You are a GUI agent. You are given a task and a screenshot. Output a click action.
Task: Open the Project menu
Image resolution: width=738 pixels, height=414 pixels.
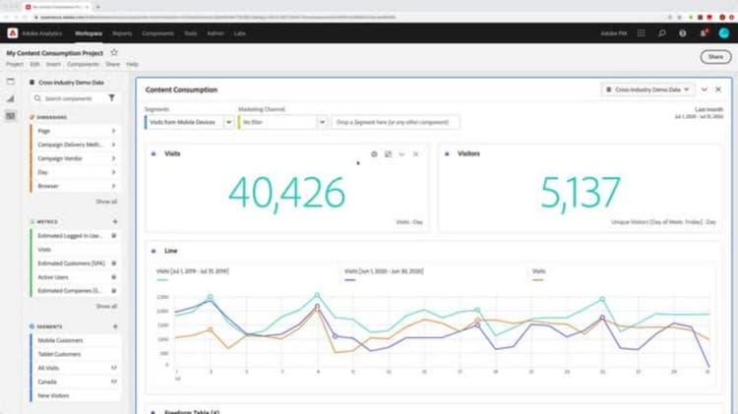pos(15,64)
